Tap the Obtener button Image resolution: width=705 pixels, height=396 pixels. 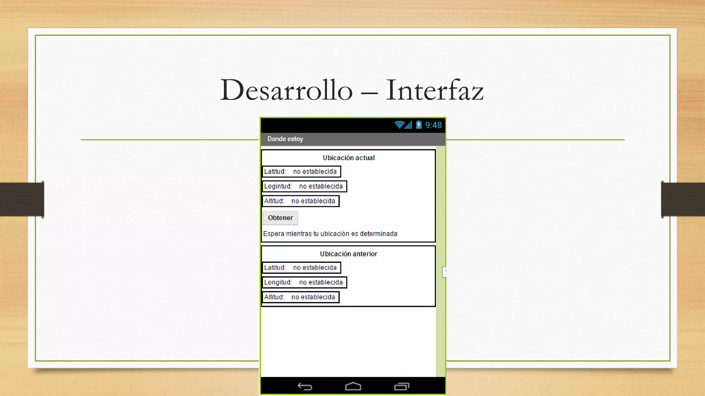[x=280, y=218]
